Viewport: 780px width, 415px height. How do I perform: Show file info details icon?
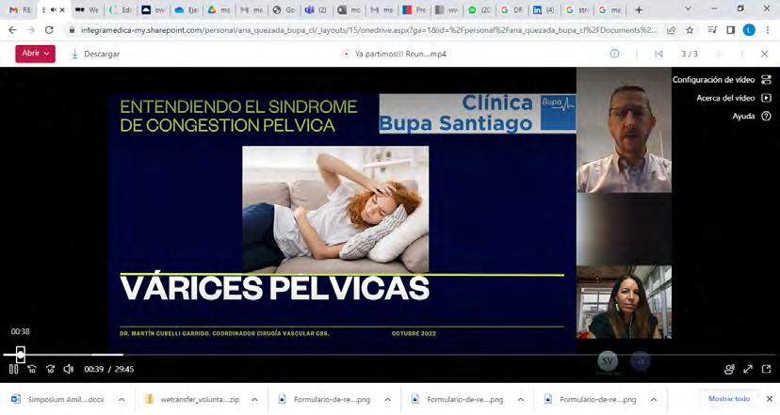pos(615,54)
